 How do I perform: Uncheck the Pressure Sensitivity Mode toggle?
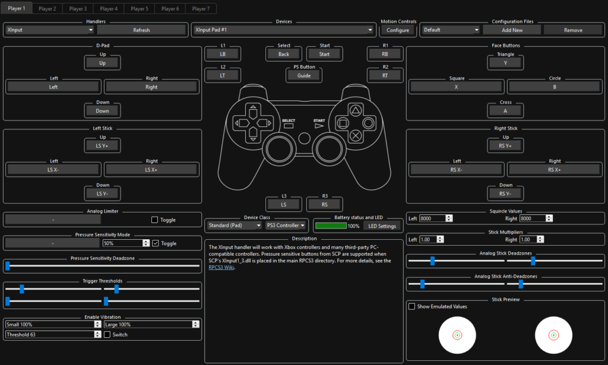pos(156,243)
